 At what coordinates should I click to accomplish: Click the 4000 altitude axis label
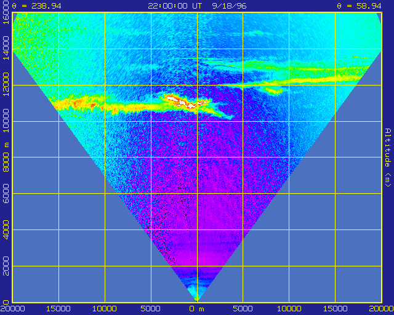[6, 230]
